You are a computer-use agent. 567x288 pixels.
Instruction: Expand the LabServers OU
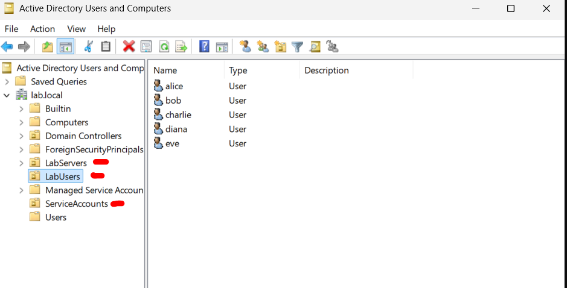click(21, 163)
